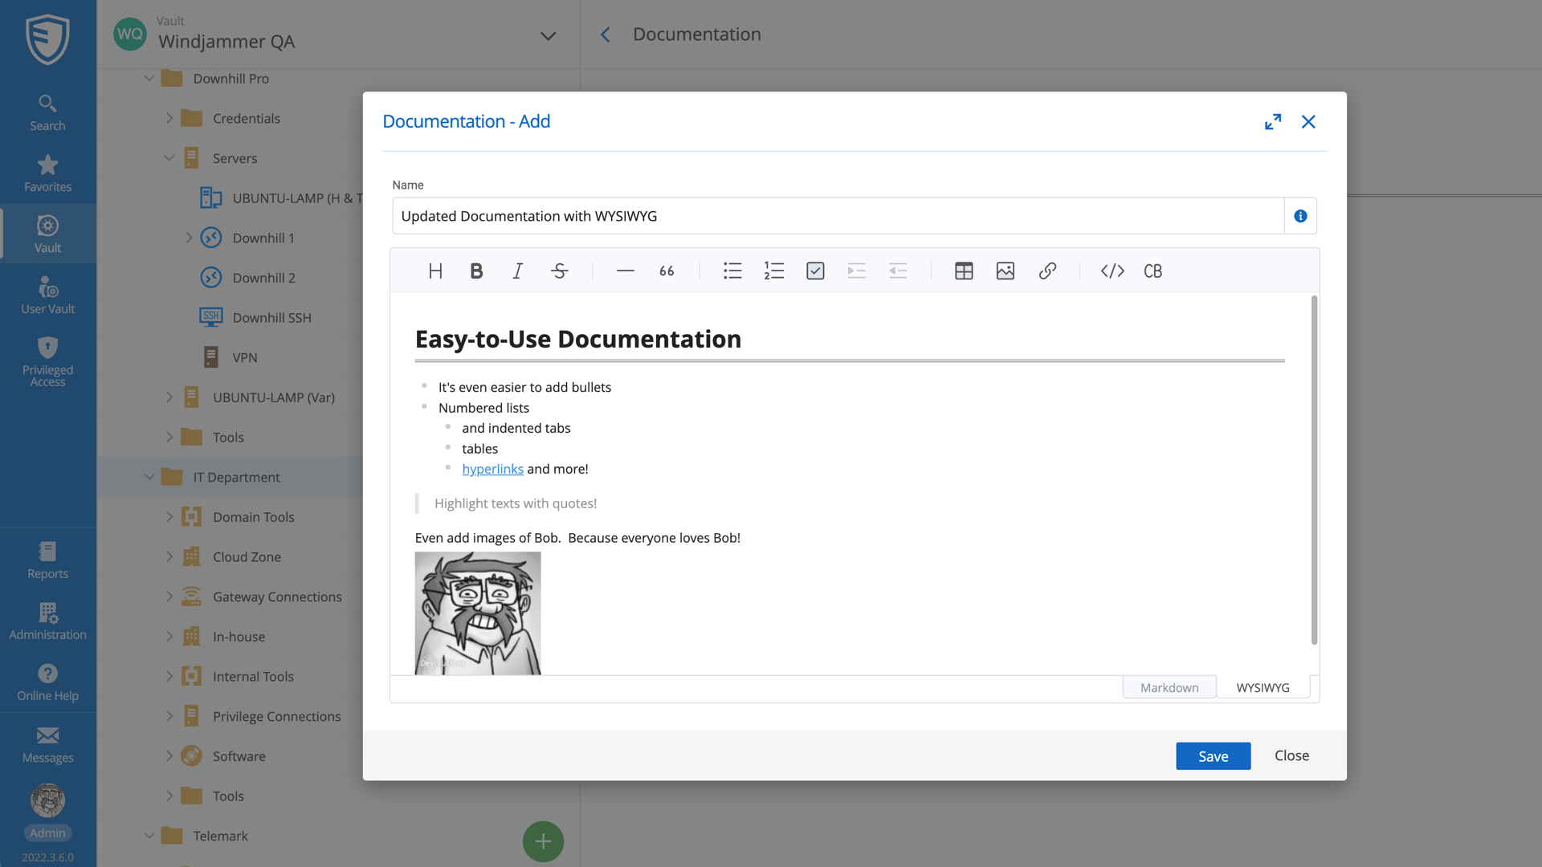1542x867 pixels.
Task: Open the vault selector dropdown
Action: tap(548, 36)
